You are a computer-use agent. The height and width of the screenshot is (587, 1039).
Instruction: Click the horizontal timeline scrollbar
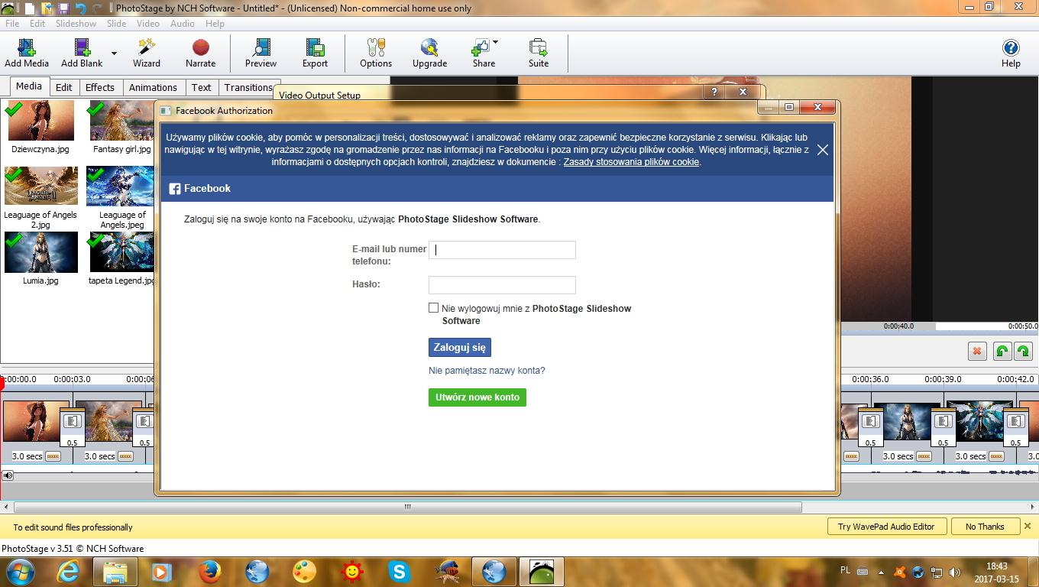(x=408, y=507)
